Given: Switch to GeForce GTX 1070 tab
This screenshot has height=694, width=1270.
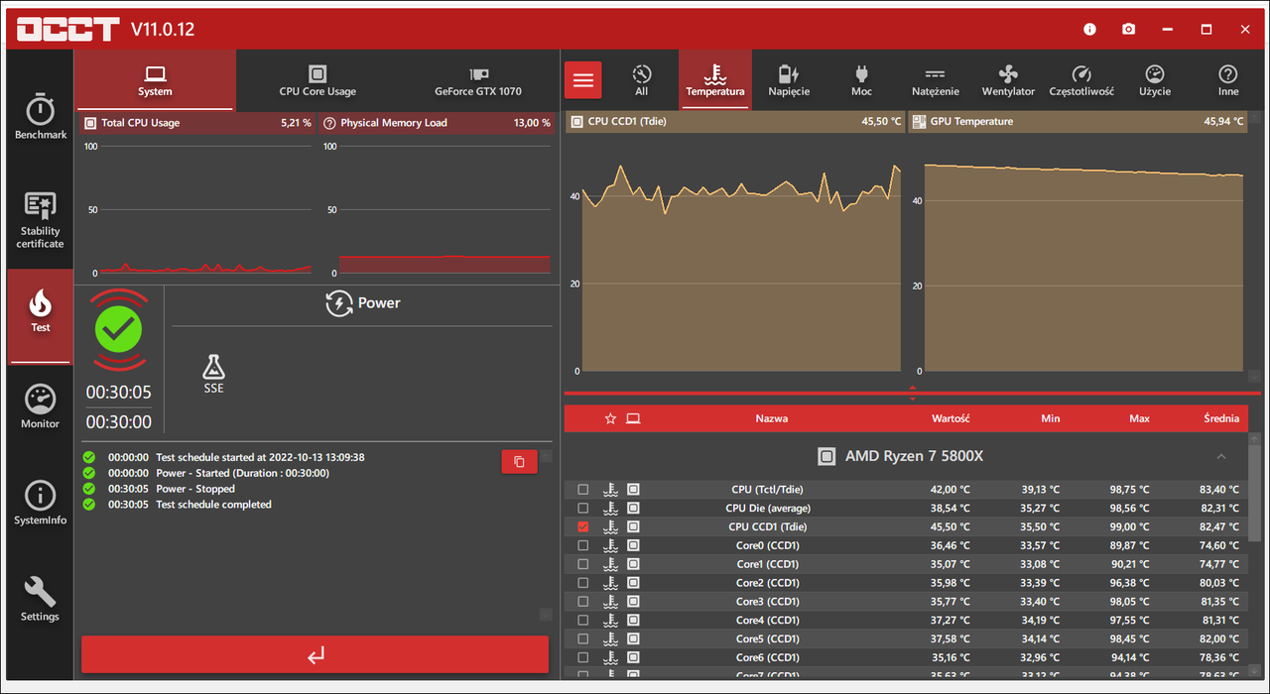Looking at the screenshot, I should pos(478,80).
